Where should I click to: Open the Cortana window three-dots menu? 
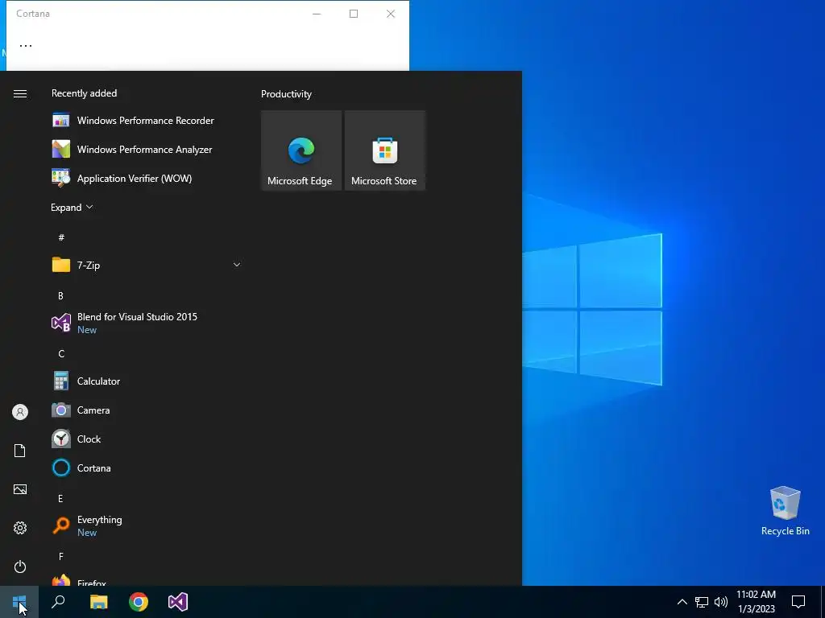26,46
